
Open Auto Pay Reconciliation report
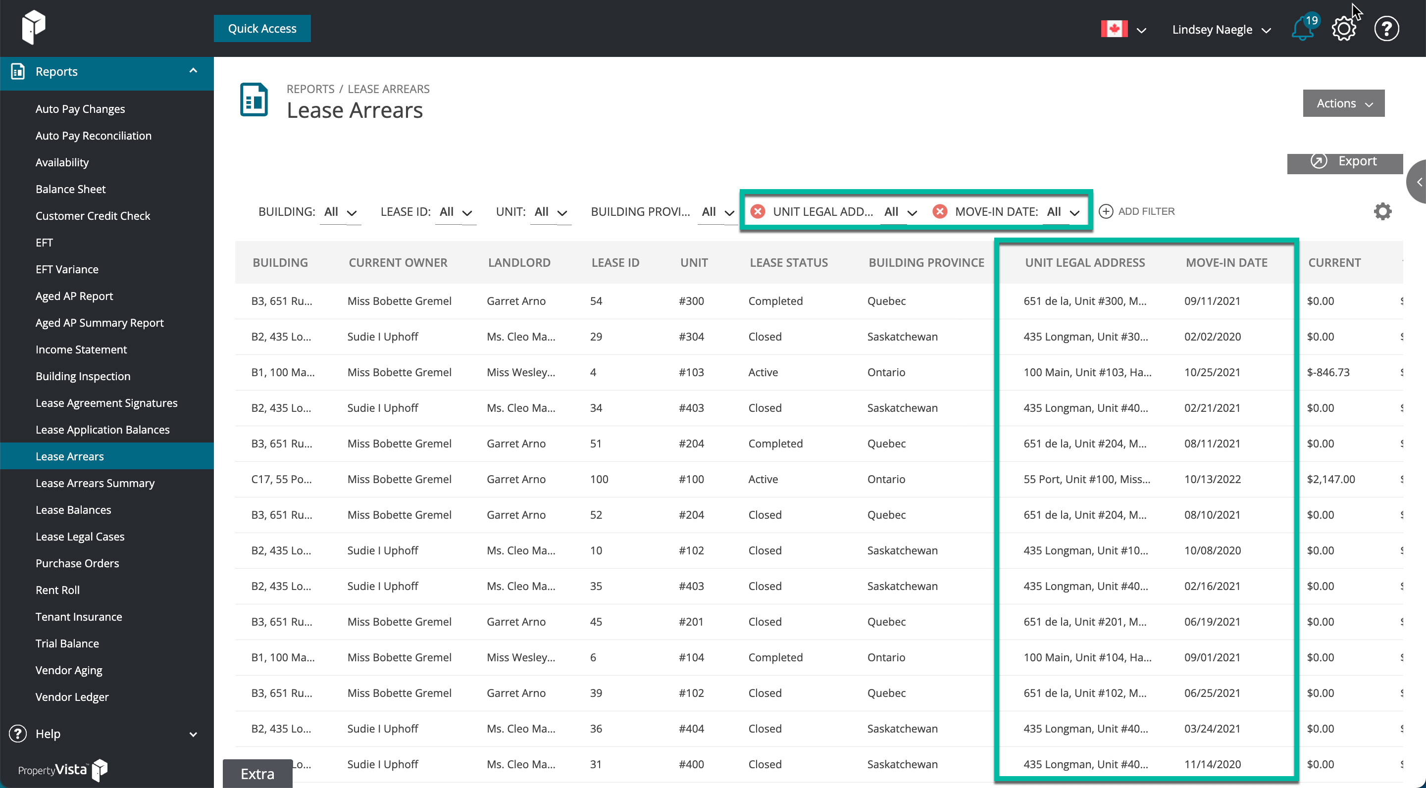pyautogui.click(x=94, y=136)
